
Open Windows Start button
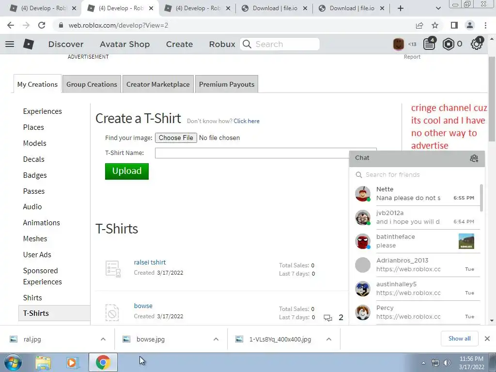[x=13, y=362]
